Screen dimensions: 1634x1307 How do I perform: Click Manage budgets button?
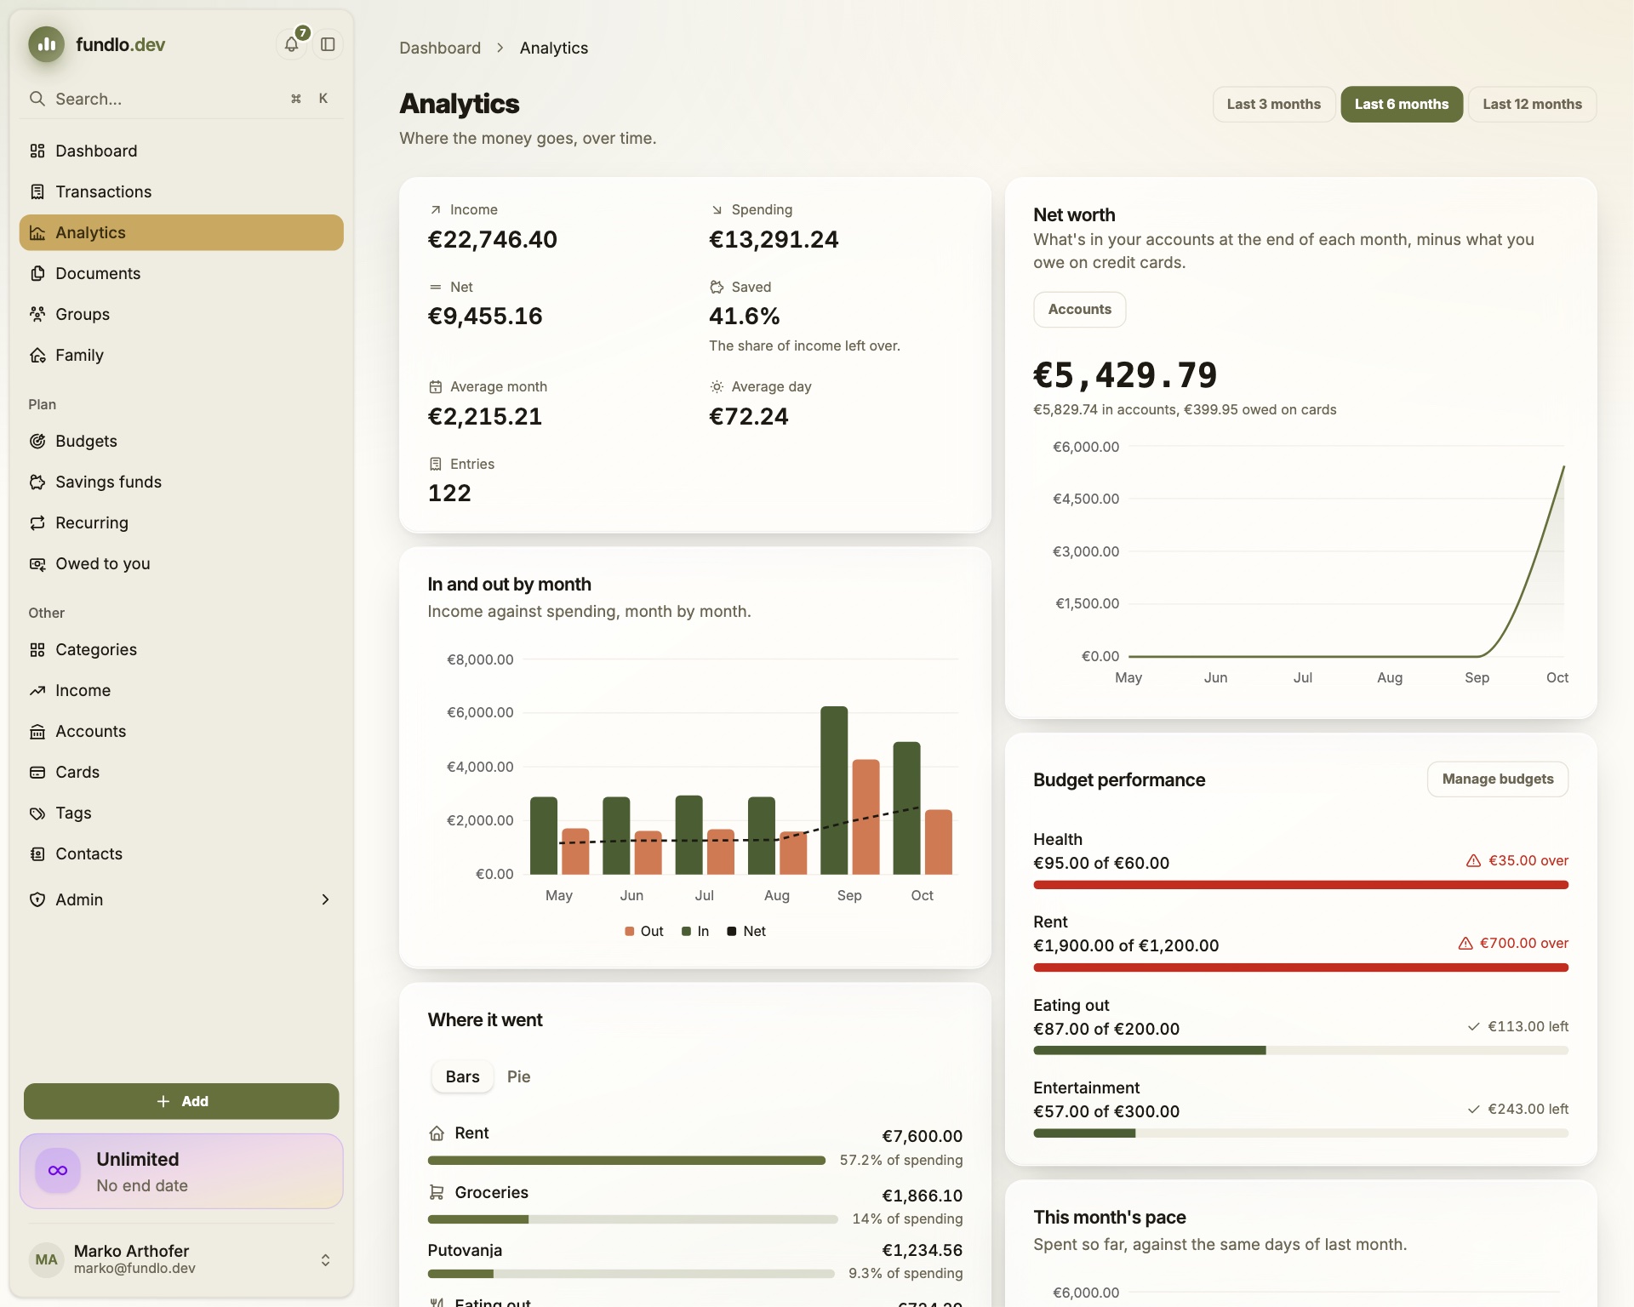coord(1498,779)
